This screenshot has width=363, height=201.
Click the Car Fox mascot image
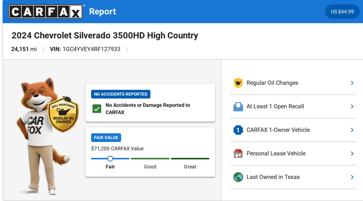[x=36, y=136]
